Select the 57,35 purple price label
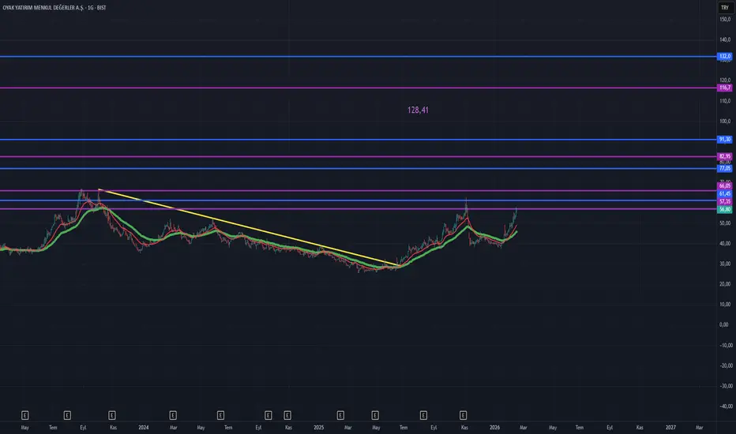Viewport: 736px width, 434px height. click(x=725, y=202)
